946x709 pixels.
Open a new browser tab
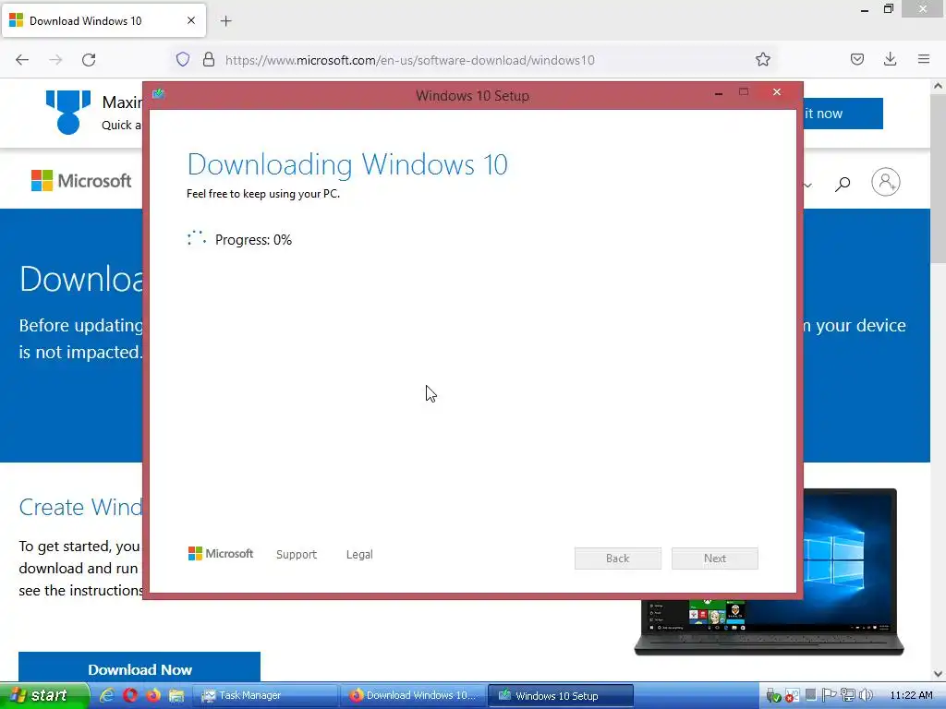tap(225, 21)
